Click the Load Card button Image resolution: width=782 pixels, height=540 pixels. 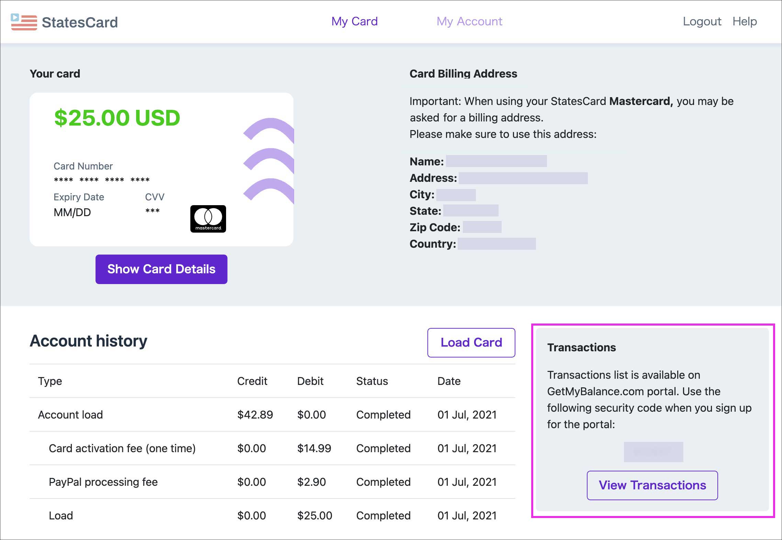pyautogui.click(x=471, y=342)
